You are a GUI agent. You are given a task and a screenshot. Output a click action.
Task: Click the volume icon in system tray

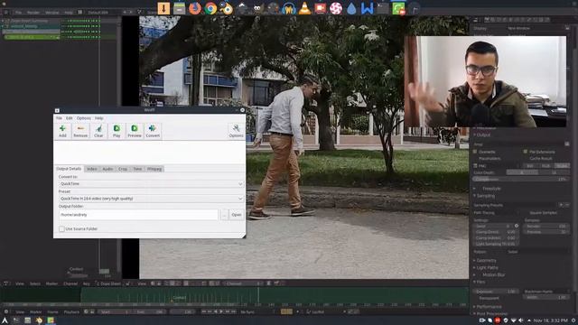pyautogui.click(x=521, y=320)
